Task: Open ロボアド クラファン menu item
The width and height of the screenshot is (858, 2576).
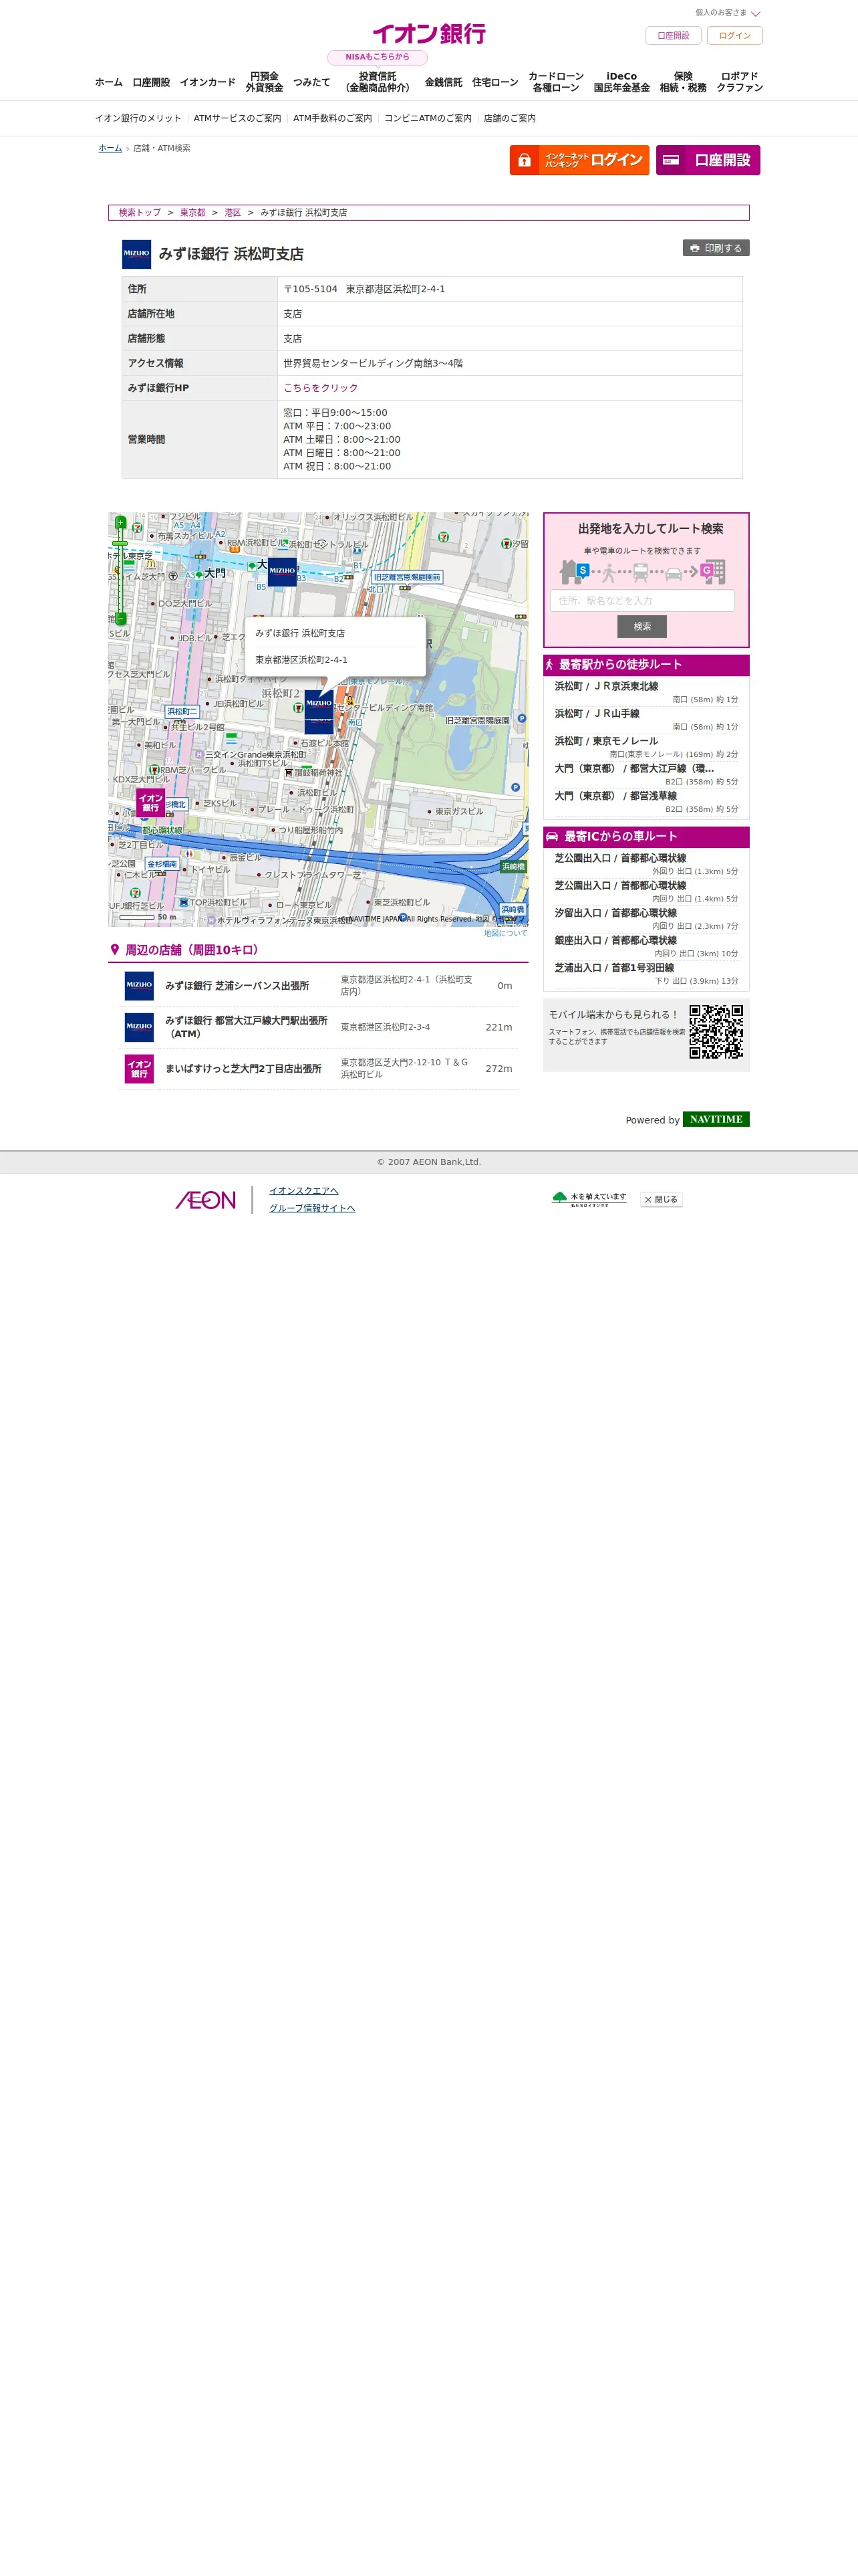Action: point(739,82)
